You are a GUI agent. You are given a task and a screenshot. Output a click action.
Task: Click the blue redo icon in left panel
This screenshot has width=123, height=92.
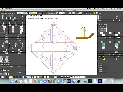(x=22, y=16)
